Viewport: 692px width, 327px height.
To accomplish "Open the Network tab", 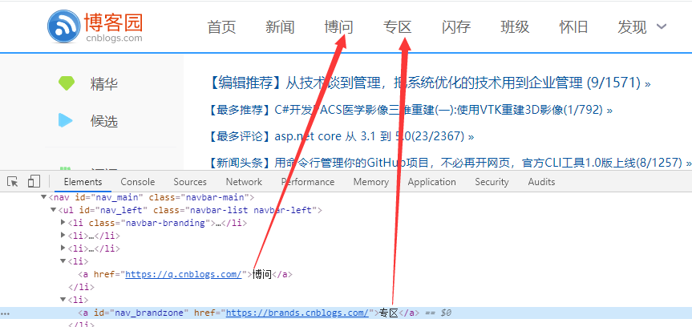I will (244, 182).
